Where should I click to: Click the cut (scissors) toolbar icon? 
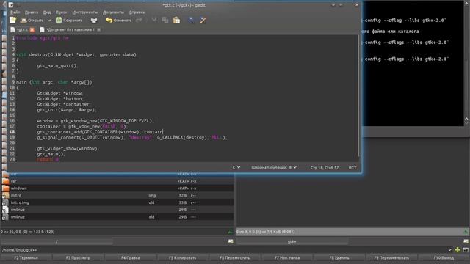pyautogui.click(x=154, y=21)
